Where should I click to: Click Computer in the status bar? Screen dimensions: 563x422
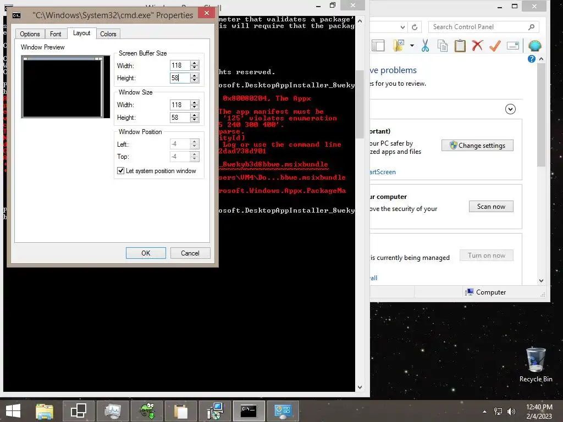(x=486, y=292)
